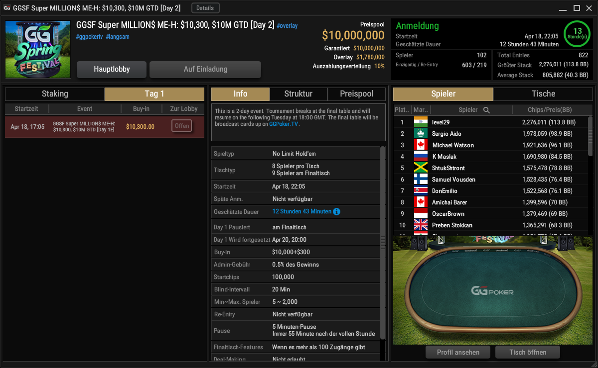Click the #ggpokertv hashtag link
Image resolution: width=598 pixels, height=368 pixels.
[89, 37]
